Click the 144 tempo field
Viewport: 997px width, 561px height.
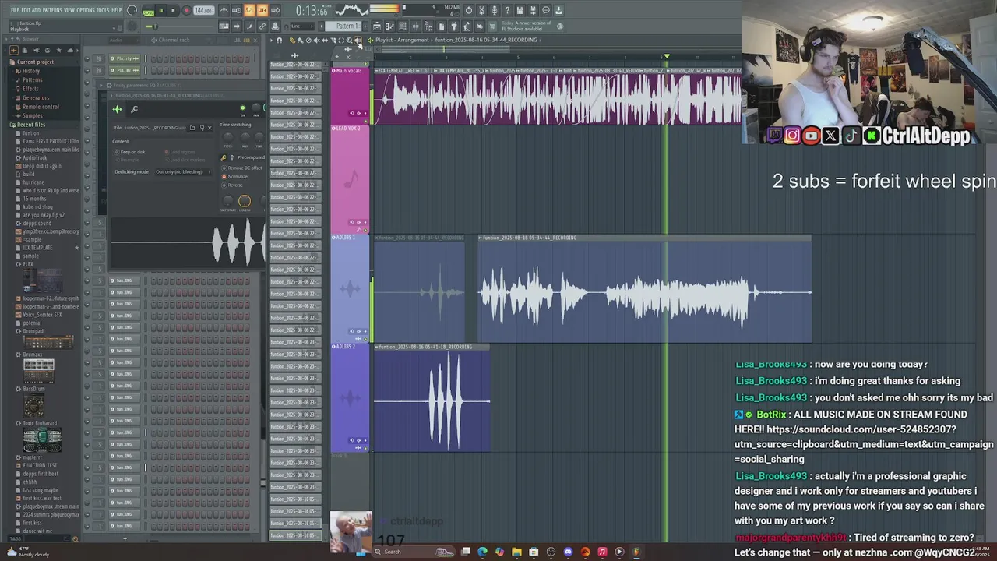click(x=203, y=11)
